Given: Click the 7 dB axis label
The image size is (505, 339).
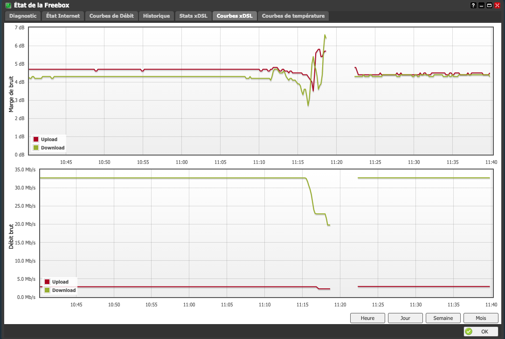Looking at the screenshot, I should 20,27.
